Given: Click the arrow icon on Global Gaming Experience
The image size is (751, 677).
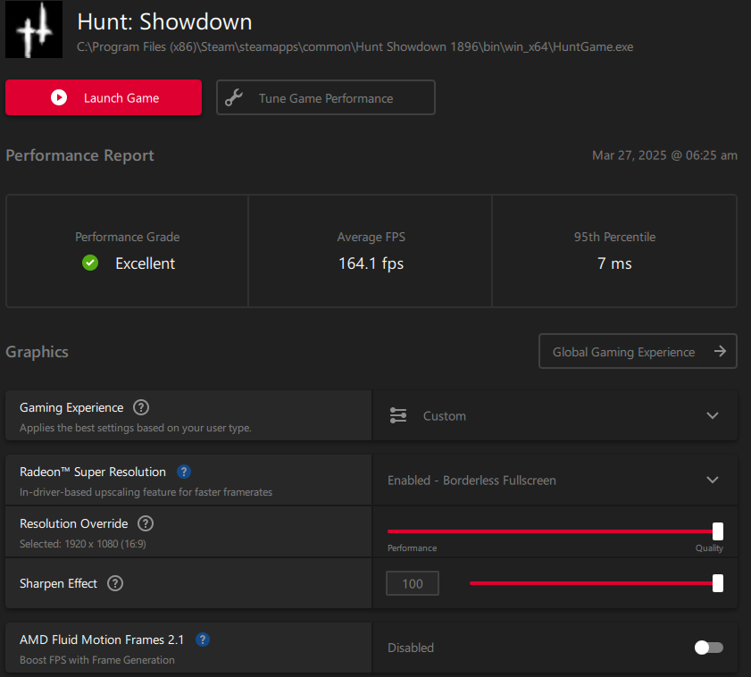Looking at the screenshot, I should click(720, 351).
